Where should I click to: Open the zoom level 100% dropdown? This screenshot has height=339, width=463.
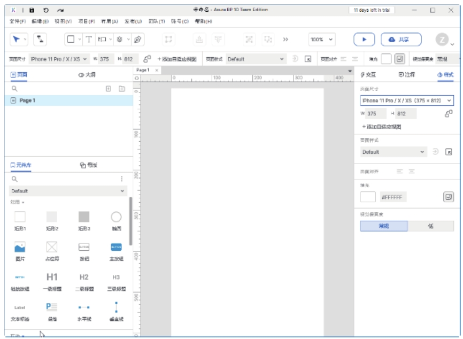[322, 40]
